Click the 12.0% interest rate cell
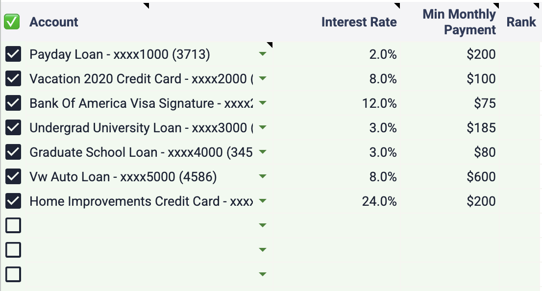 pos(379,103)
